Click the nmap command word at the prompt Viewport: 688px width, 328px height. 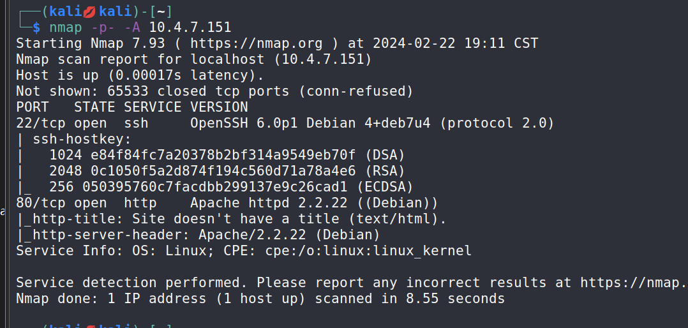tap(65, 27)
